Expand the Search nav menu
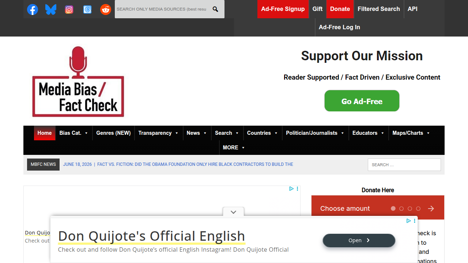 point(227,133)
